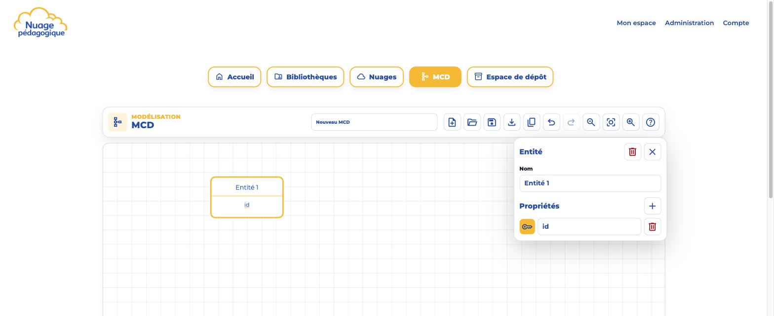774x316 pixels.
Task: Open the Bibliothèques tab
Action: click(306, 77)
